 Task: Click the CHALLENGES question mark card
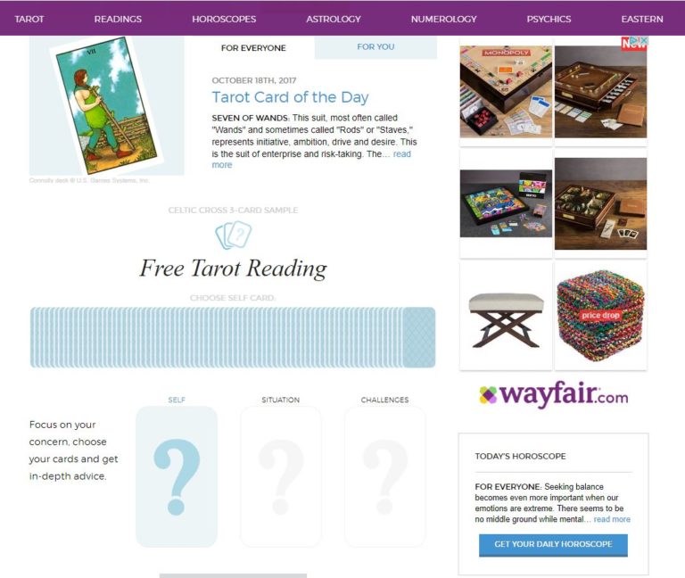pos(385,476)
